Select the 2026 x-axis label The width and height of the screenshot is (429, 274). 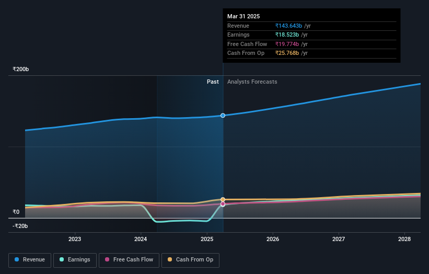(273, 239)
